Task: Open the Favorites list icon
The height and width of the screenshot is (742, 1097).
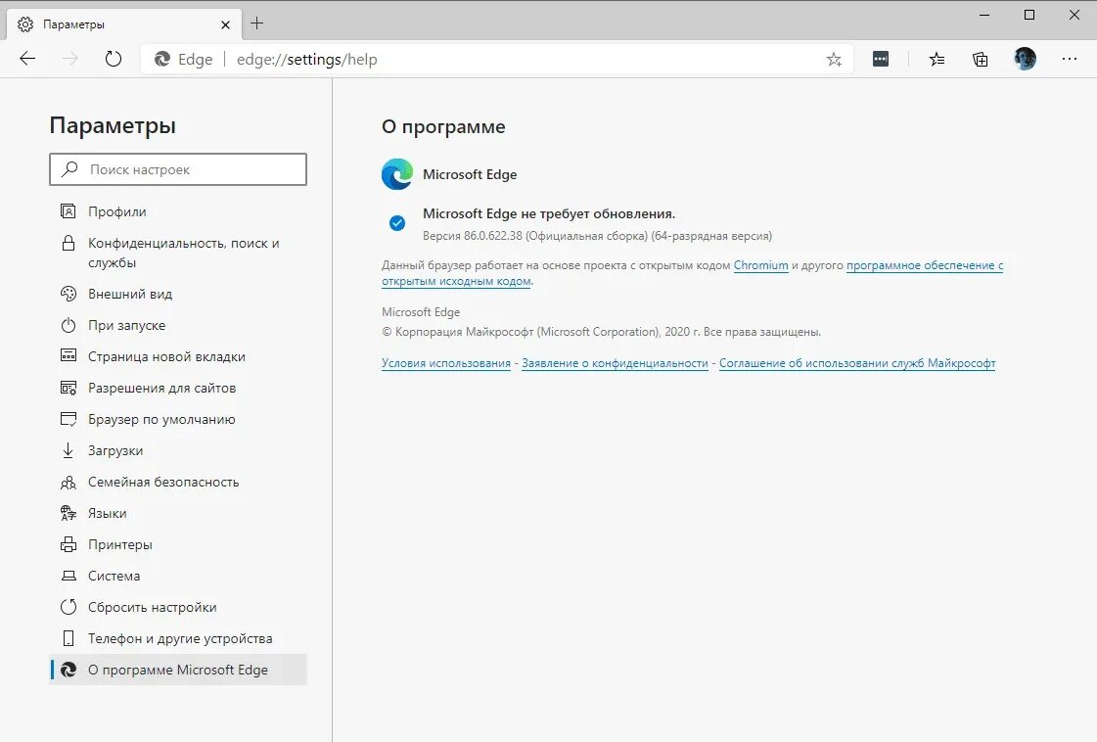Action: (937, 60)
